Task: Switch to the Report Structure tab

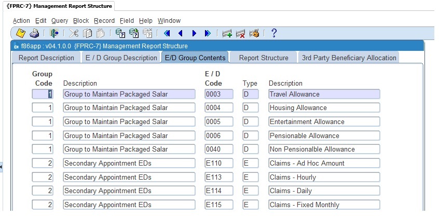Action: [x=263, y=58]
